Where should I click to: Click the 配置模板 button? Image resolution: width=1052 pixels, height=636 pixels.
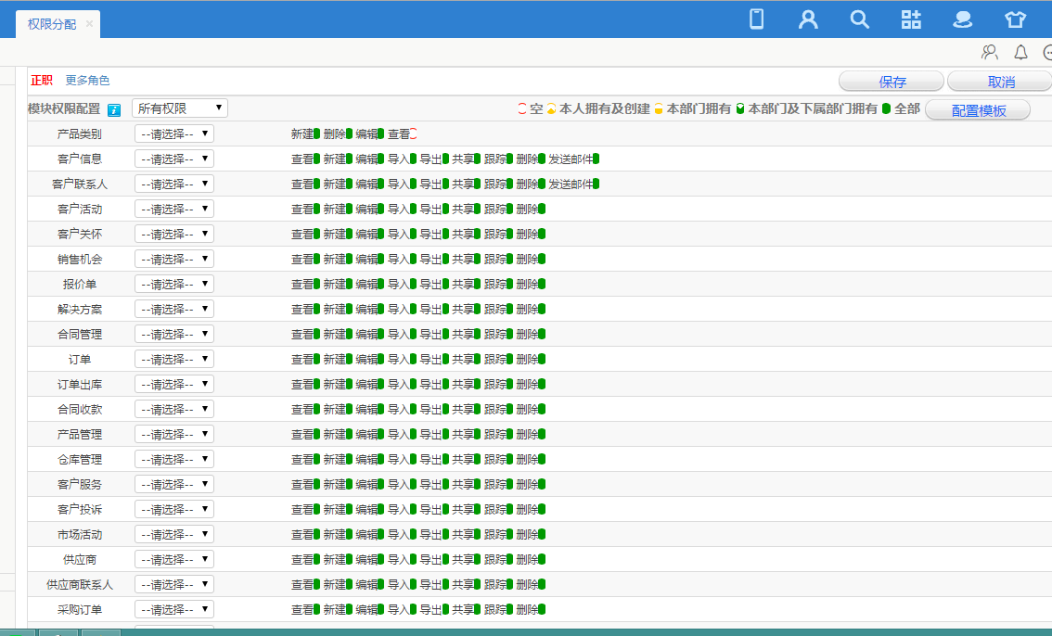coord(978,110)
